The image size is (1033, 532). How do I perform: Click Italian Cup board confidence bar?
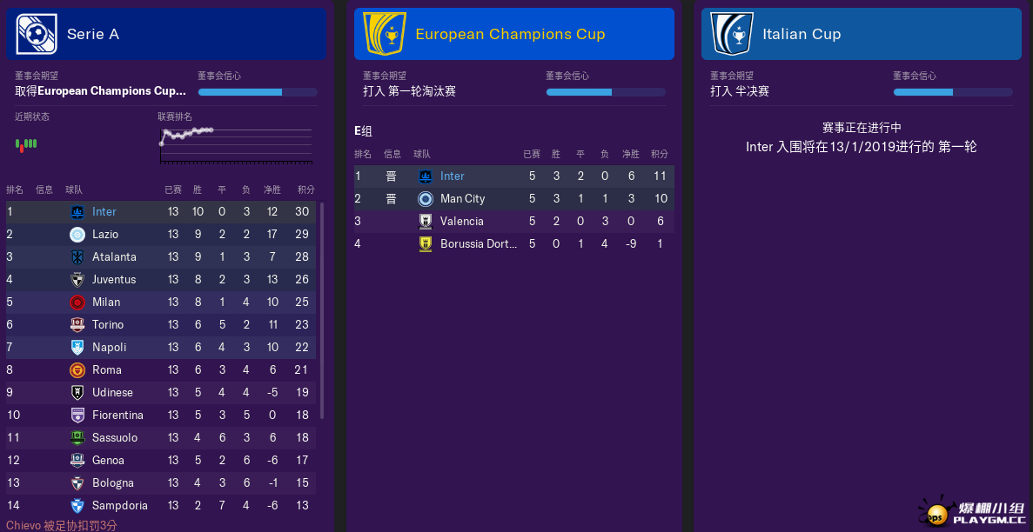click(953, 92)
